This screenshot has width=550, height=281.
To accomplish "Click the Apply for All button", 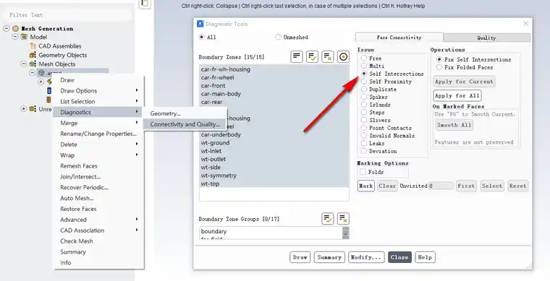I will (457, 95).
